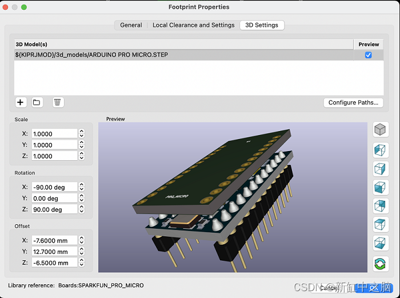Select ARDUINO PRO MICRO.STEP model row
Screen dimensions: 400x298
pos(199,55)
